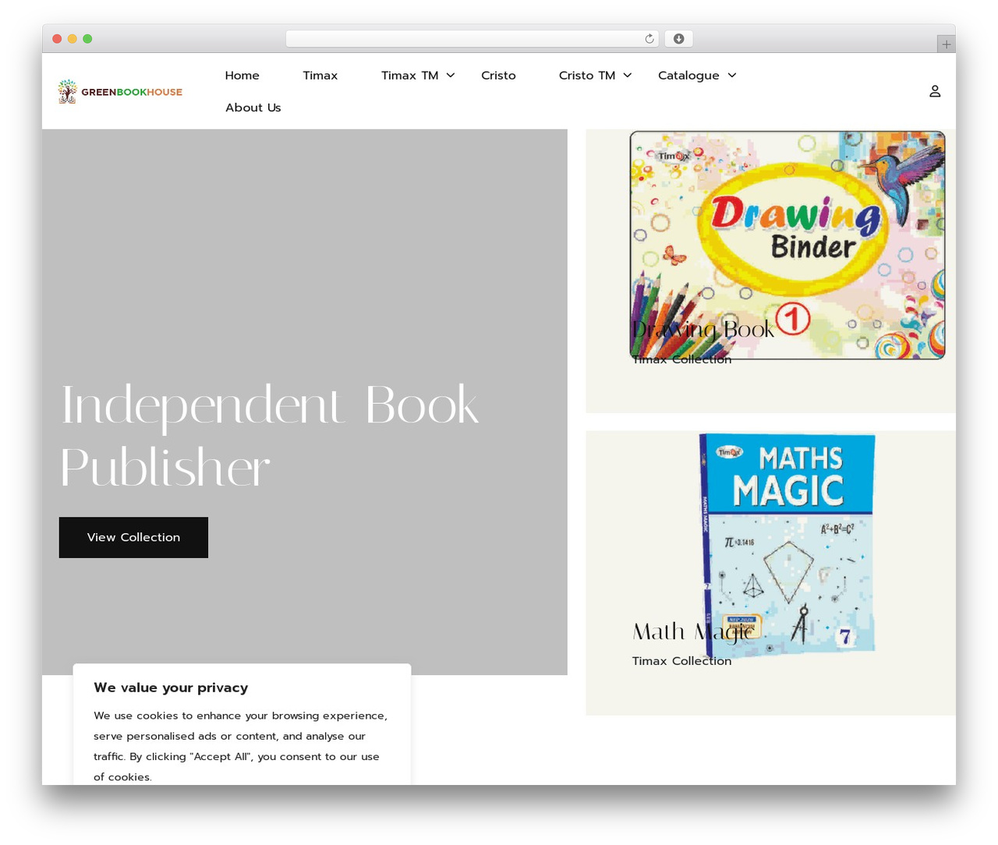
Task: Open the Timax TM menu link
Action: tap(410, 76)
